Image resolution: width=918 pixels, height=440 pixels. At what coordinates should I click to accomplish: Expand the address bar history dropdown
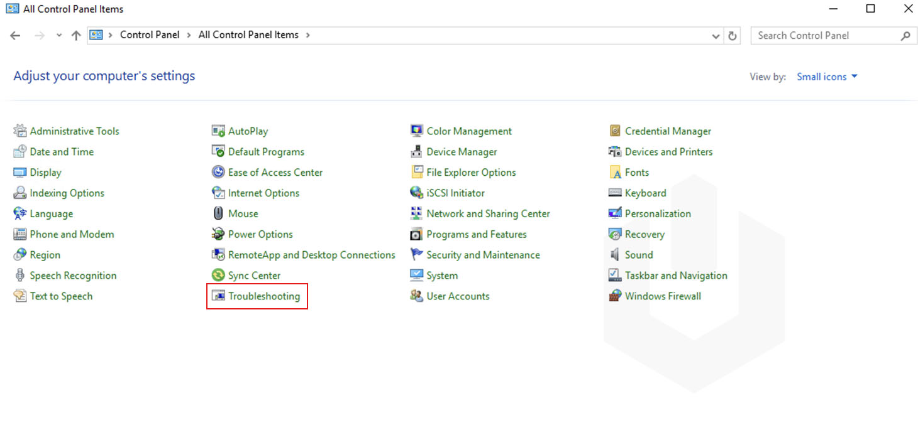[716, 36]
